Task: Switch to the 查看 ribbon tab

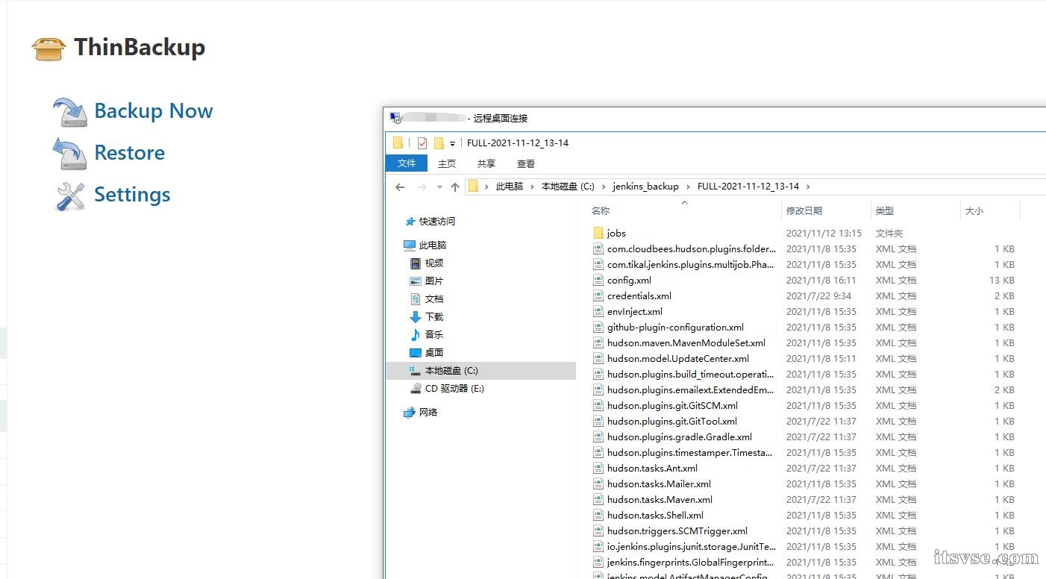Action: coord(526,164)
